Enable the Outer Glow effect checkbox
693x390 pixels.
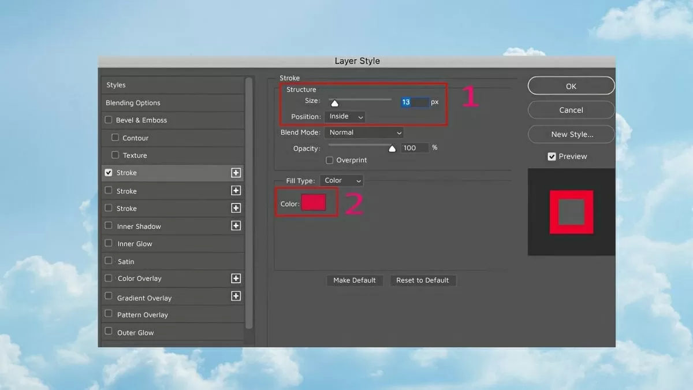pos(109,332)
